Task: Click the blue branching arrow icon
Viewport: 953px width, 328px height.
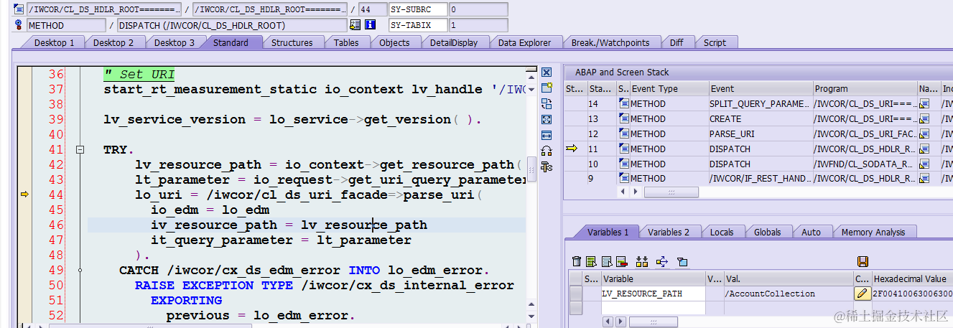Action: click(x=662, y=261)
